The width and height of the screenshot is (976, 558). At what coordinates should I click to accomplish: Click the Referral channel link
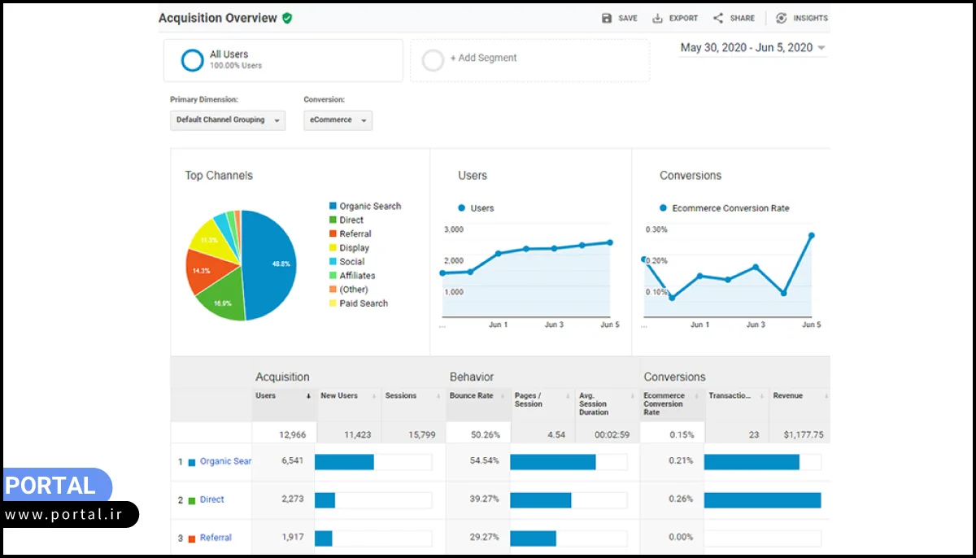(x=216, y=538)
